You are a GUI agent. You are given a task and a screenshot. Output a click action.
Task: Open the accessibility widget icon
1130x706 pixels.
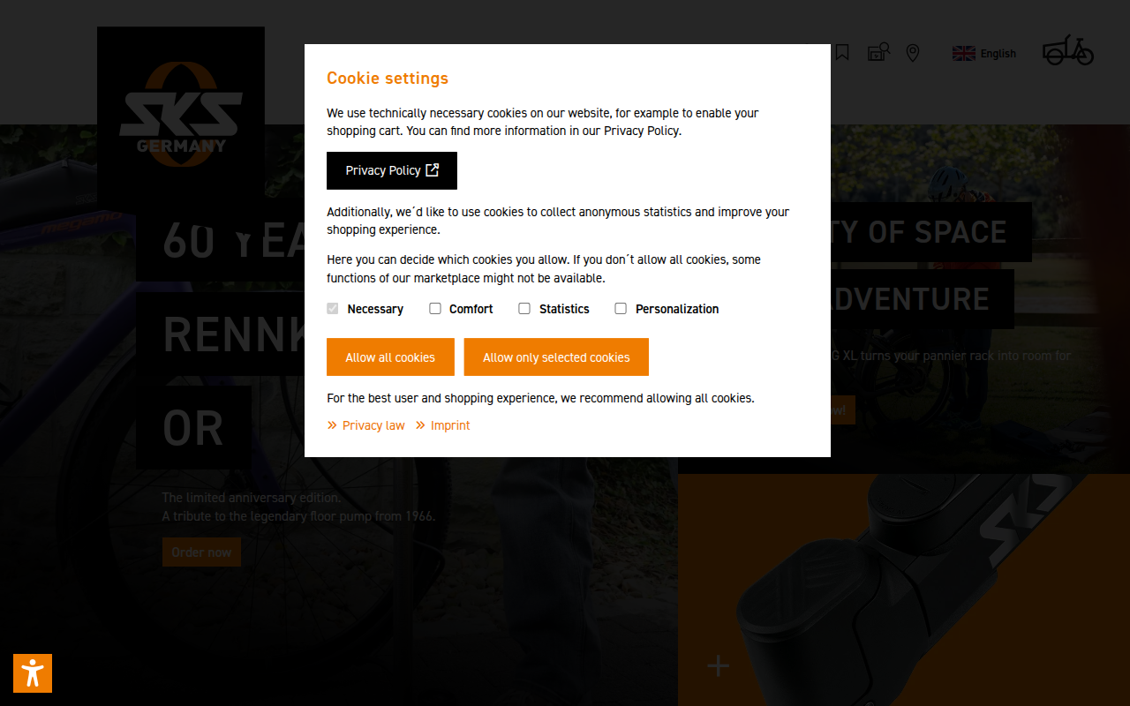click(x=33, y=673)
